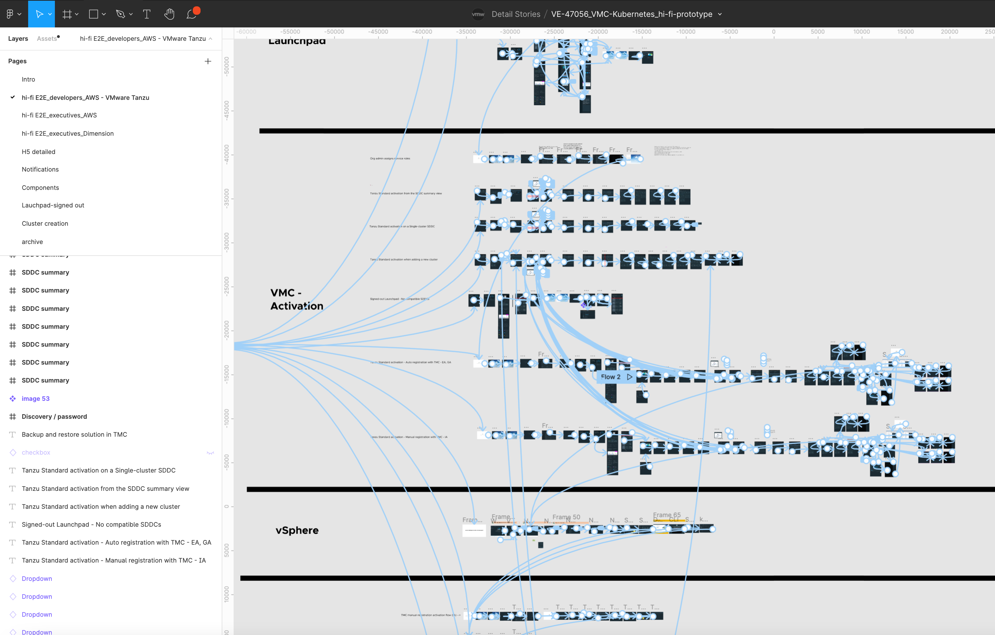
Task: Collapse the hi-fi E2E_developers_AWS page header
Action: pyautogui.click(x=211, y=39)
